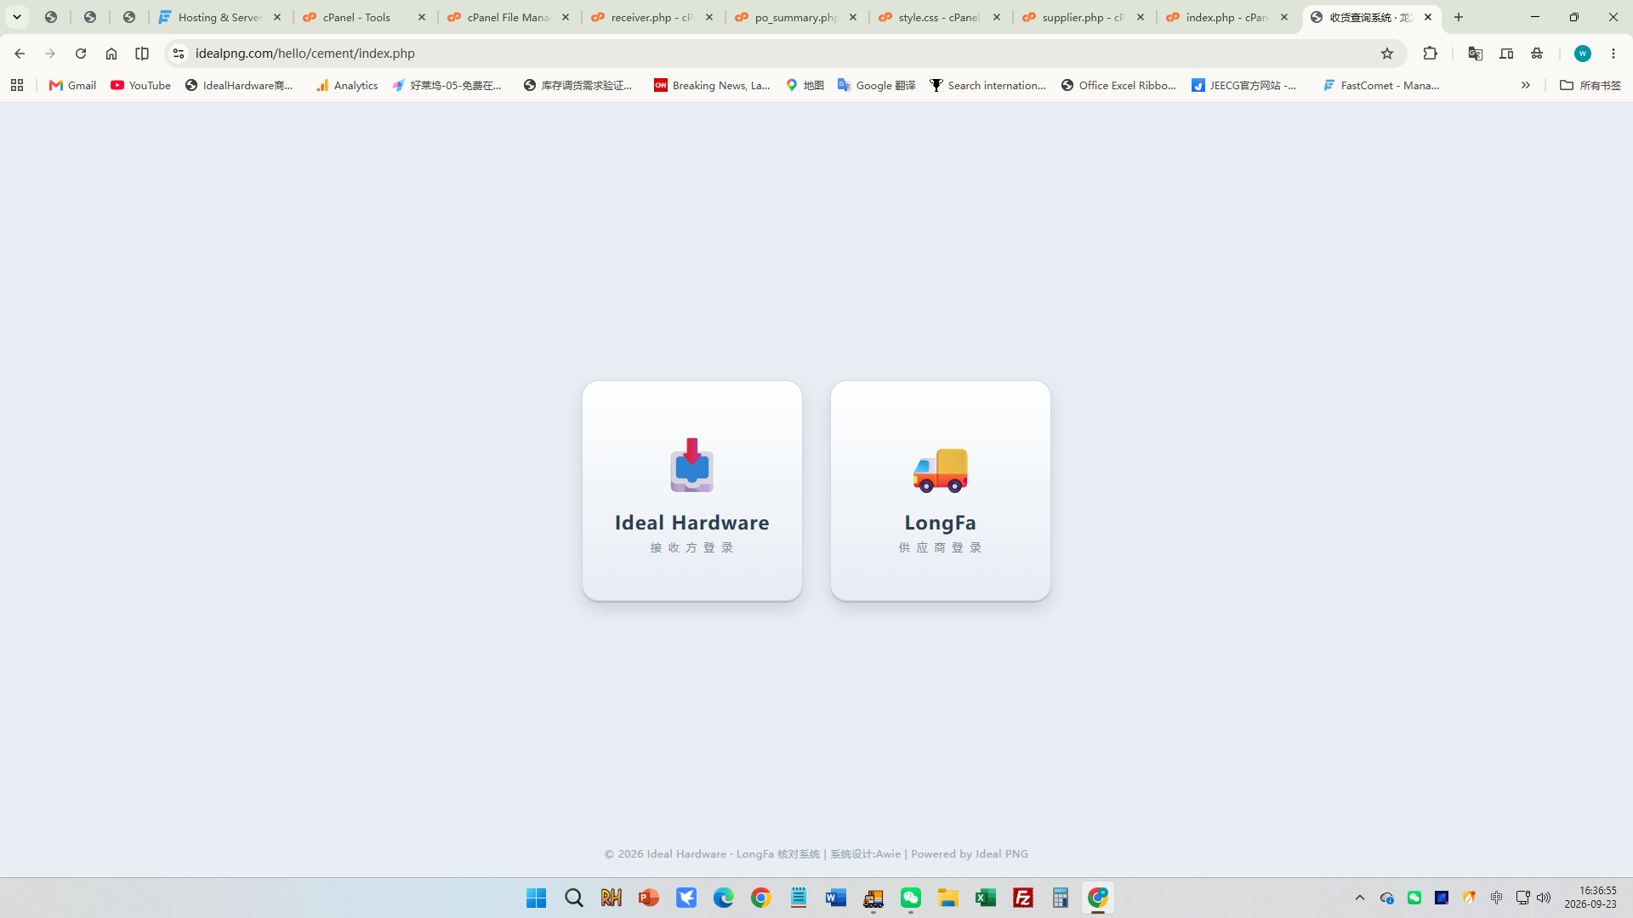The width and height of the screenshot is (1633, 918).
Task: Switch to the style.css cPanel tab
Action: [x=941, y=17]
